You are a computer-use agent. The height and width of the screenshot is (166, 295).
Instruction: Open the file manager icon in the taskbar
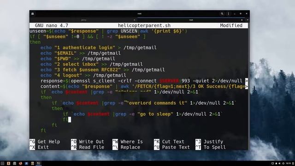[x=14, y=163]
